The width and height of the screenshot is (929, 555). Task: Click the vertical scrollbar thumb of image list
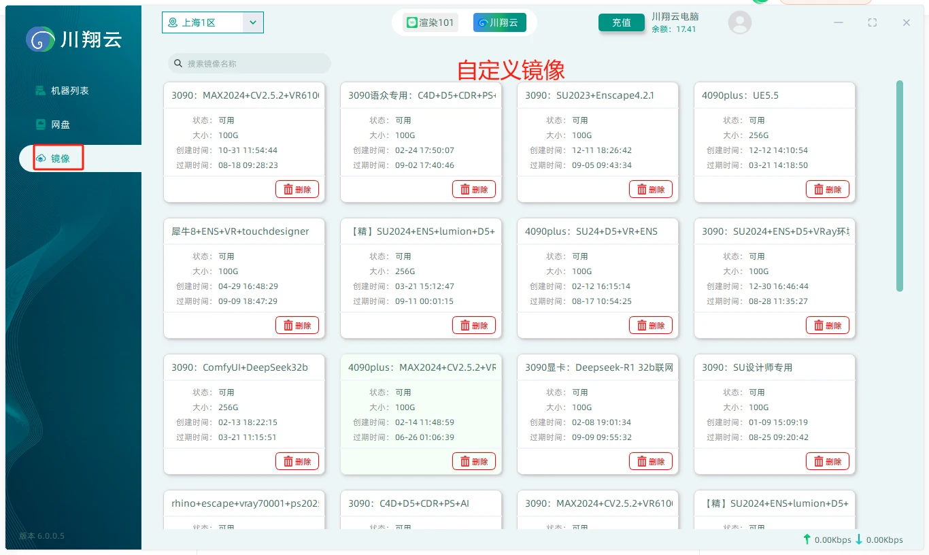pyautogui.click(x=900, y=186)
